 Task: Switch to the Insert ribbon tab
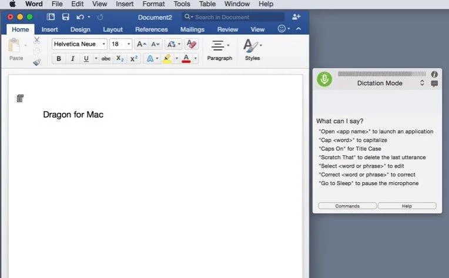tap(49, 29)
